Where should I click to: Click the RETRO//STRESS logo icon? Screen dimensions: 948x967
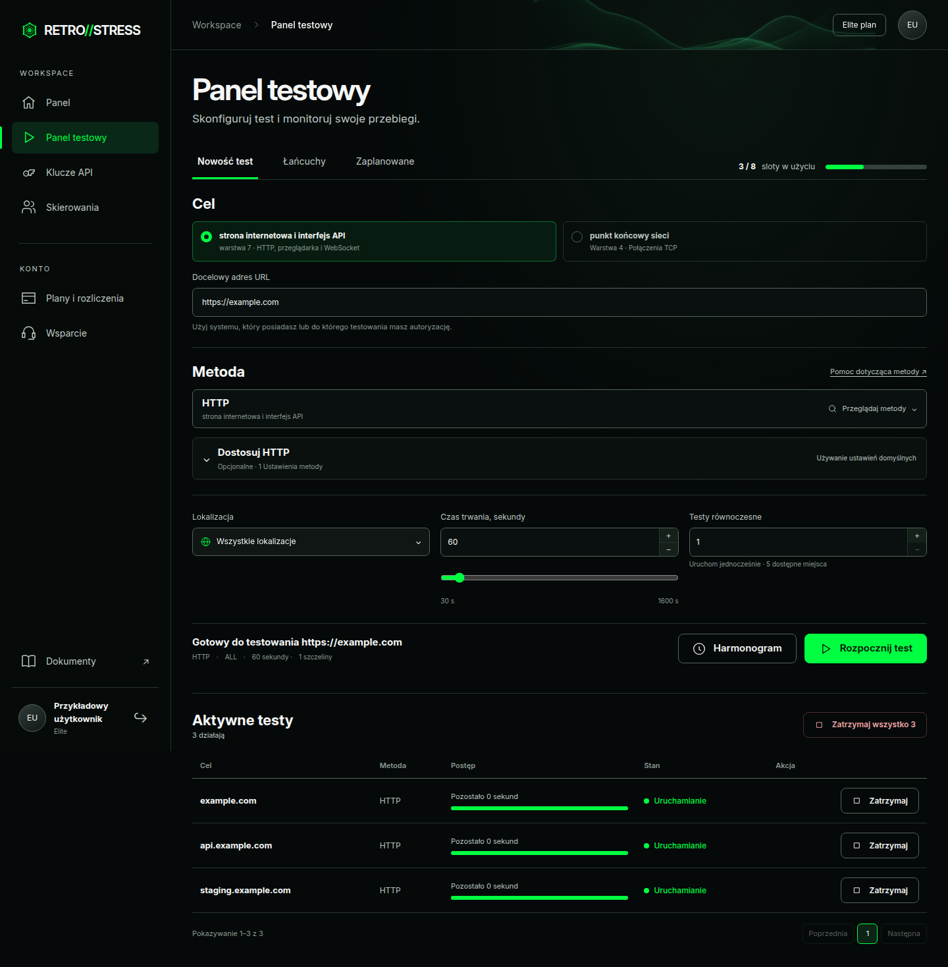click(x=29, y=30)
